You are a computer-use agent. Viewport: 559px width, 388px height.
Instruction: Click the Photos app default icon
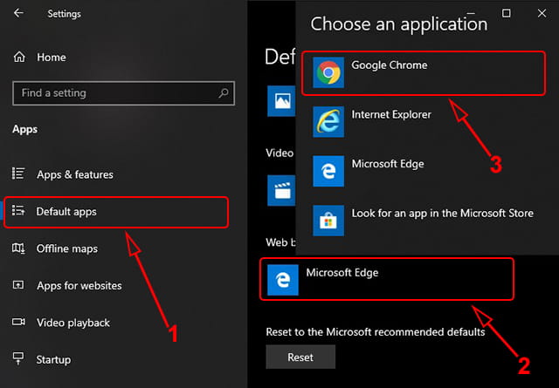(281, 101)
